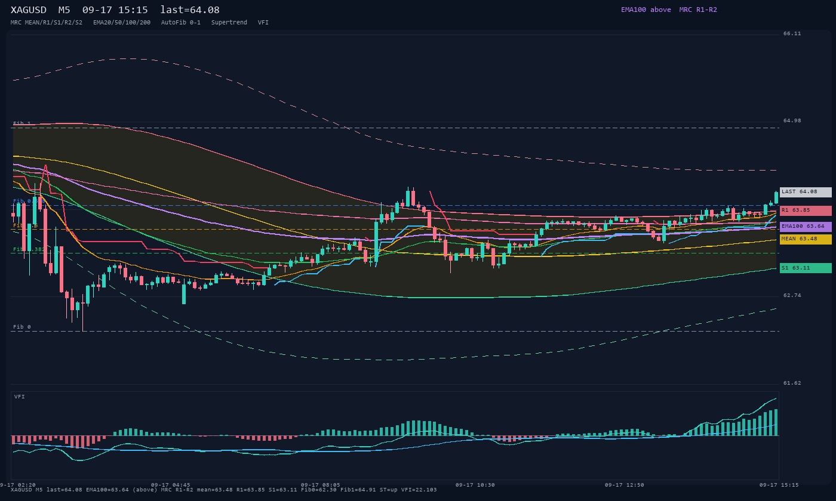Click the green 'Fib 0.382' level label

coord(29,249)
